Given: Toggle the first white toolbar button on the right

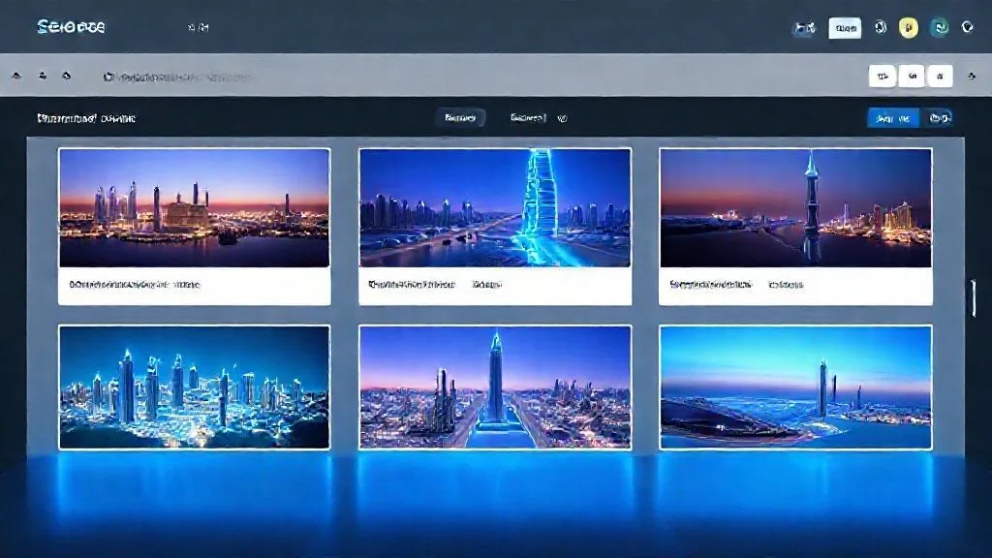Looking at the screenshot, I should pos(883,75).
